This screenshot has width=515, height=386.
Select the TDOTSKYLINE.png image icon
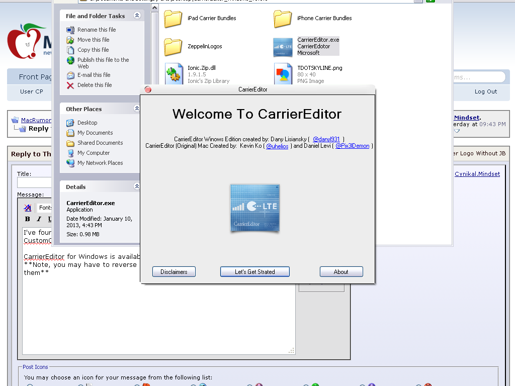tap(283, 74)
